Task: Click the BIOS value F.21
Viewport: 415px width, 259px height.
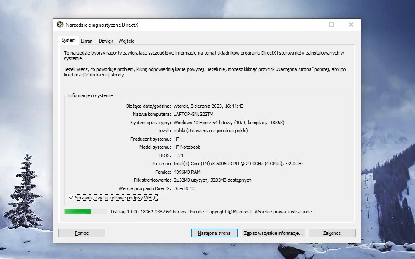Action: pyautogui.click(x=178, y=155)
